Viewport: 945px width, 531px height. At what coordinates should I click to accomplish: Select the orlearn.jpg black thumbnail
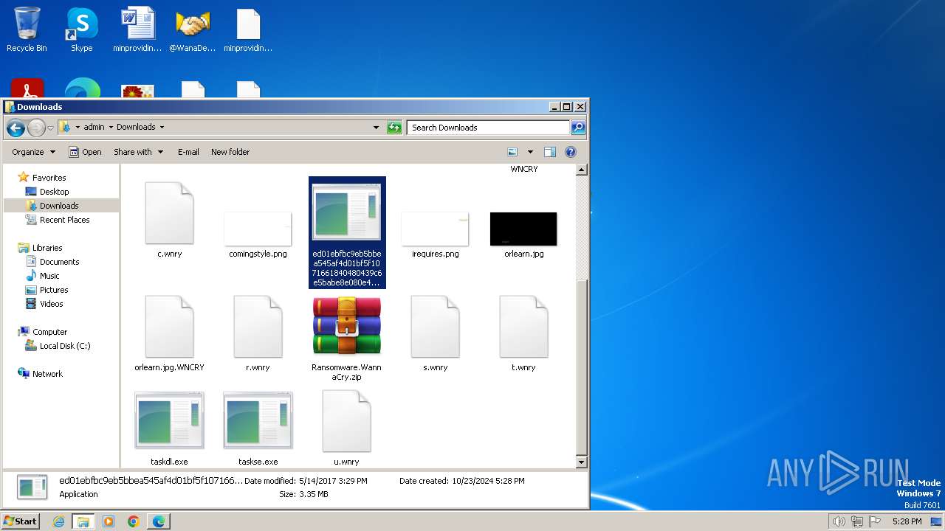(x=523, y=235)
